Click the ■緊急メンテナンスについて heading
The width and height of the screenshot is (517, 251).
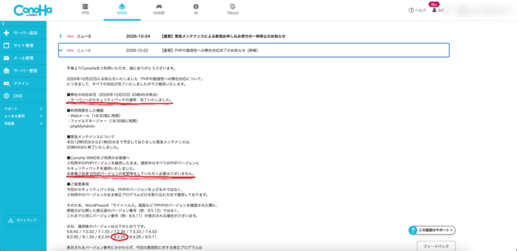90,136
